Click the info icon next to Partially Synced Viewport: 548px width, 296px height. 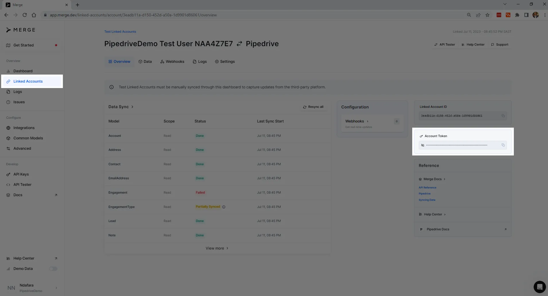point(224,207)
